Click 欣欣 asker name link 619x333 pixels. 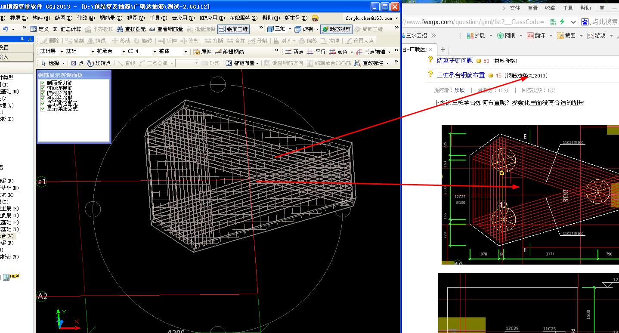tap(459, 90)
